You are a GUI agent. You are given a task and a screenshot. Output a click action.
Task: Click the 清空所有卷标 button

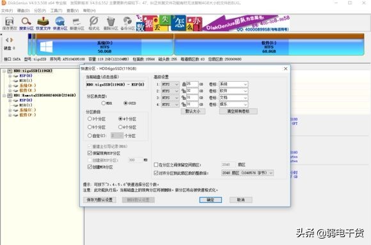click(238, 112)
